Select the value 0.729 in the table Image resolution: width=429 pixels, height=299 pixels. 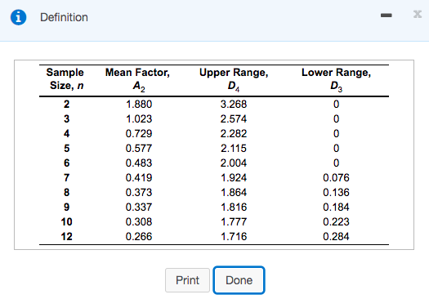click(139, 134)
